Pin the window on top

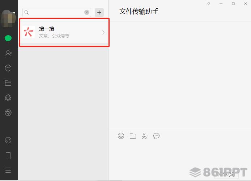[209, 4]
